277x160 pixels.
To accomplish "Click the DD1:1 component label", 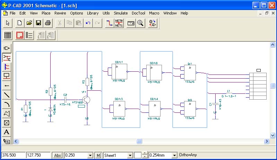I will pyautogui.click(x=119, y=62).
